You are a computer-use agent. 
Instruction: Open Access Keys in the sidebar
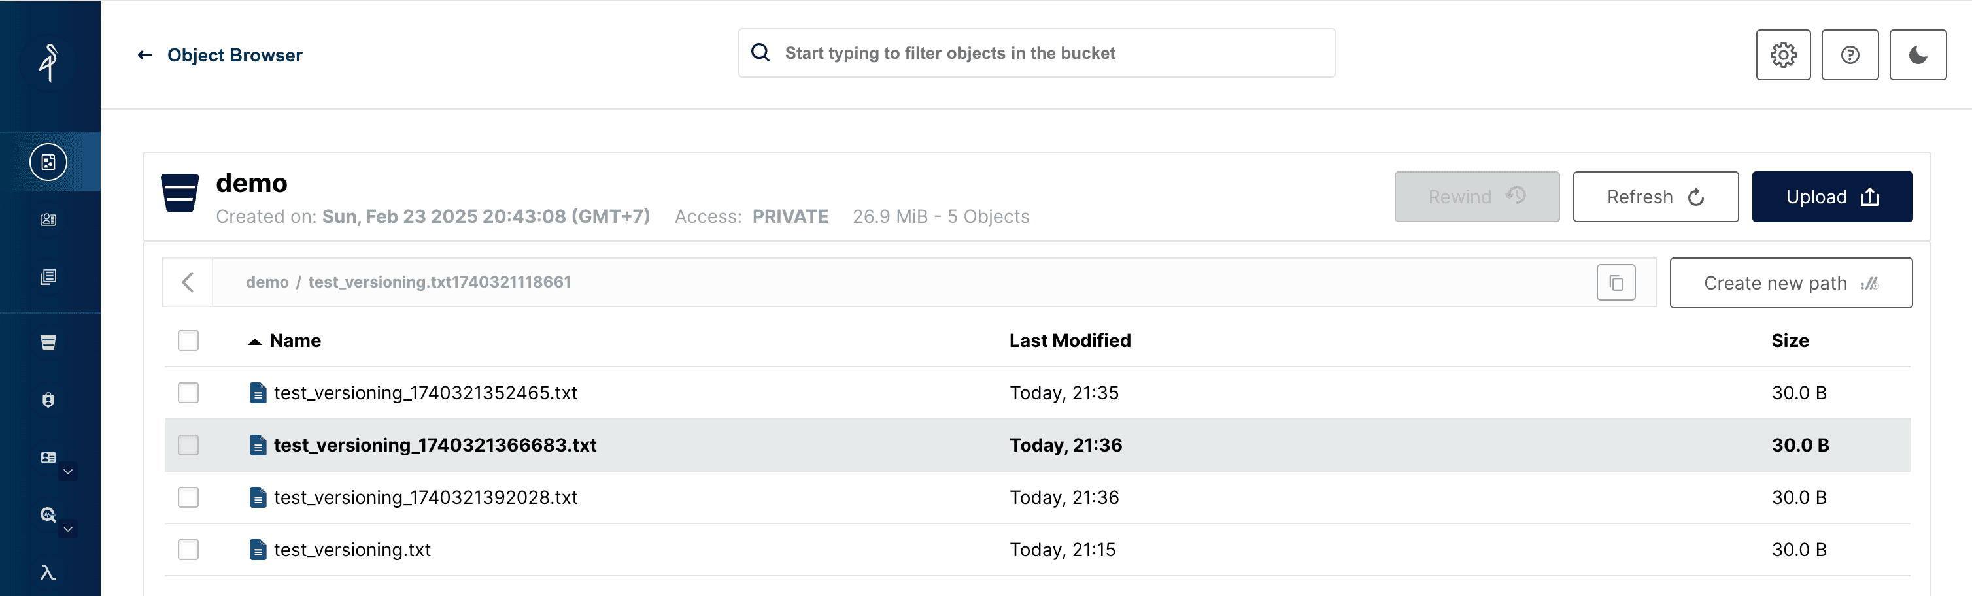coord(48,220)
